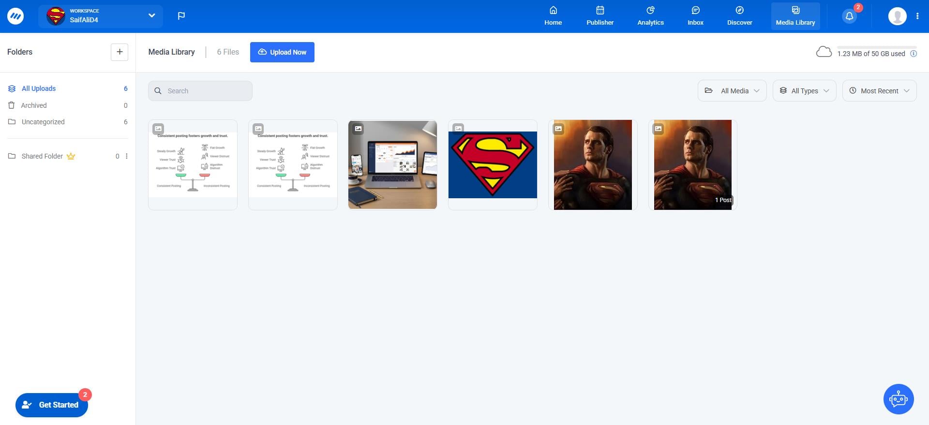929x425 pixels.
Task: Click the crown icon beside Shared Folder
Action: coord(71,156)
